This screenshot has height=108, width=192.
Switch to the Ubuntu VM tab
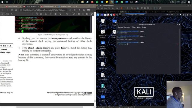pos(149,12)
